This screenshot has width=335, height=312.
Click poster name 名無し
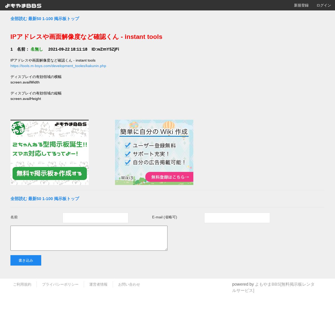coord(37,49)
